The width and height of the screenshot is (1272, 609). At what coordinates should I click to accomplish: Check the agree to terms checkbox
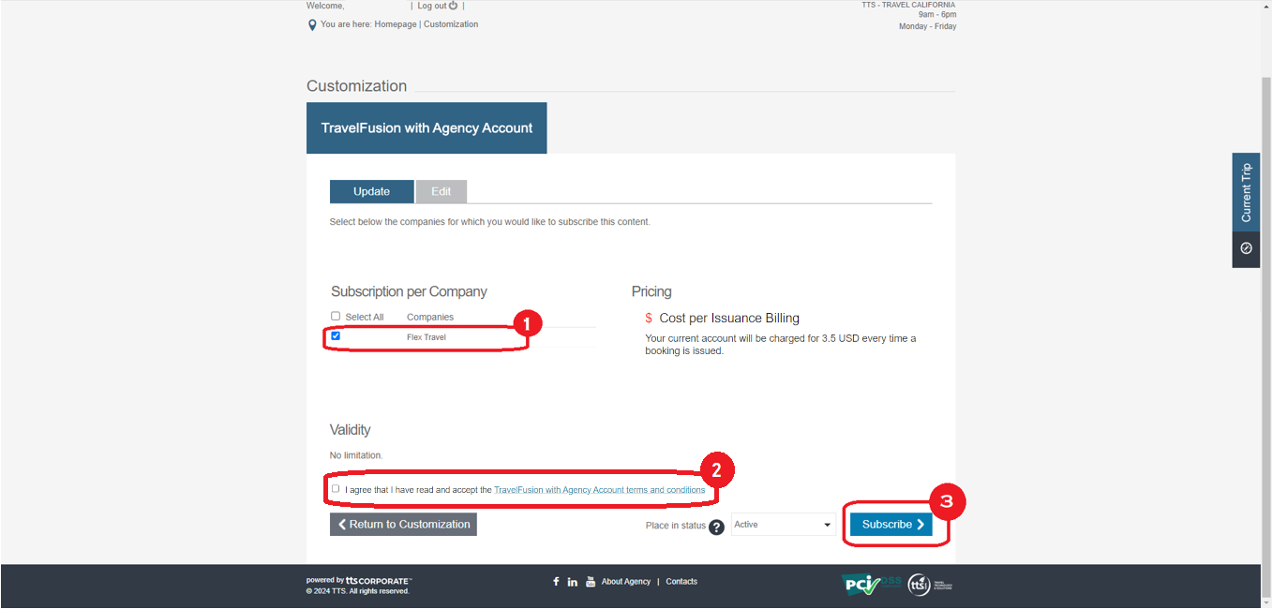click(x=336, y=488)
